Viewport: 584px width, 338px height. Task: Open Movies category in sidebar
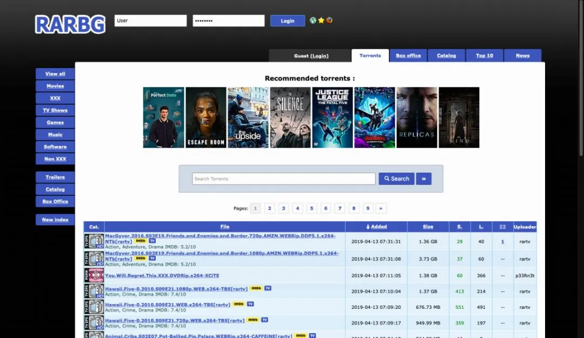pos(55,86)
